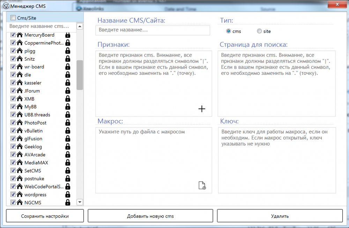Select the cms type radio button

point(228,31)
